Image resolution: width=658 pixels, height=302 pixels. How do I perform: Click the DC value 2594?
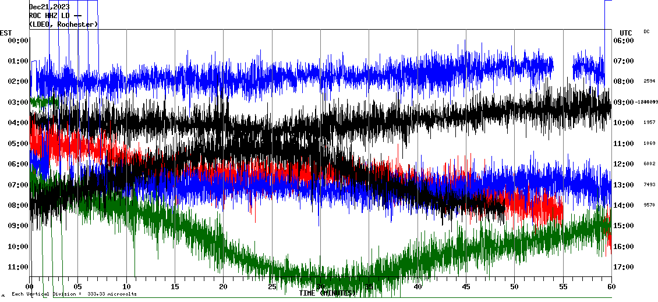(649, 81)
